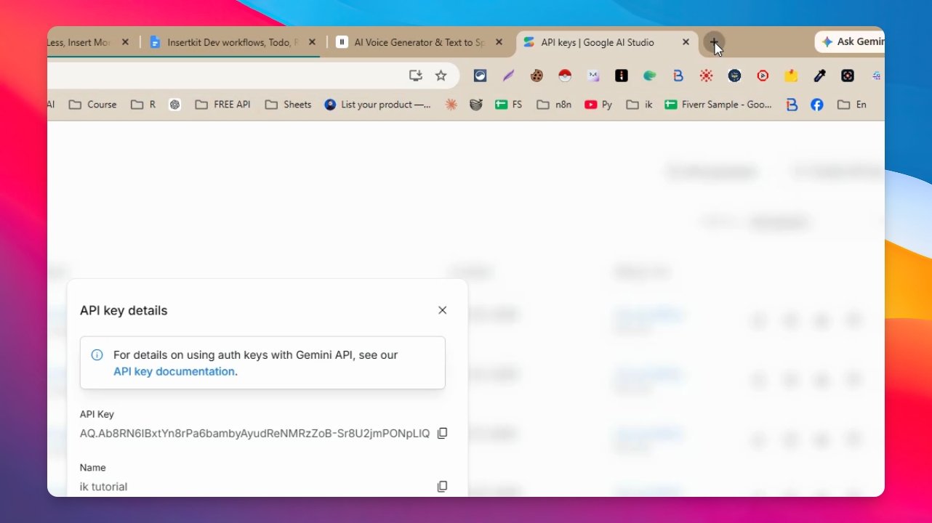Close the Insertkit Dev workflows tab
This screenshot has height=523, width=932.
click(x=312, y=42)
